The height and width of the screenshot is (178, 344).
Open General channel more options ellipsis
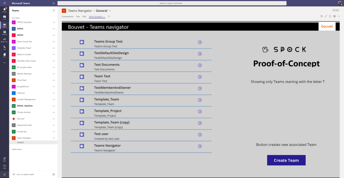click(x=110, y=11)
